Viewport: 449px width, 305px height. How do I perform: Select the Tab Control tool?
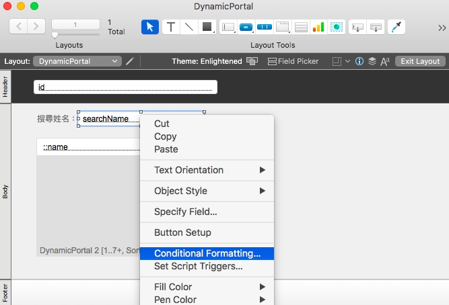(282, 27)
